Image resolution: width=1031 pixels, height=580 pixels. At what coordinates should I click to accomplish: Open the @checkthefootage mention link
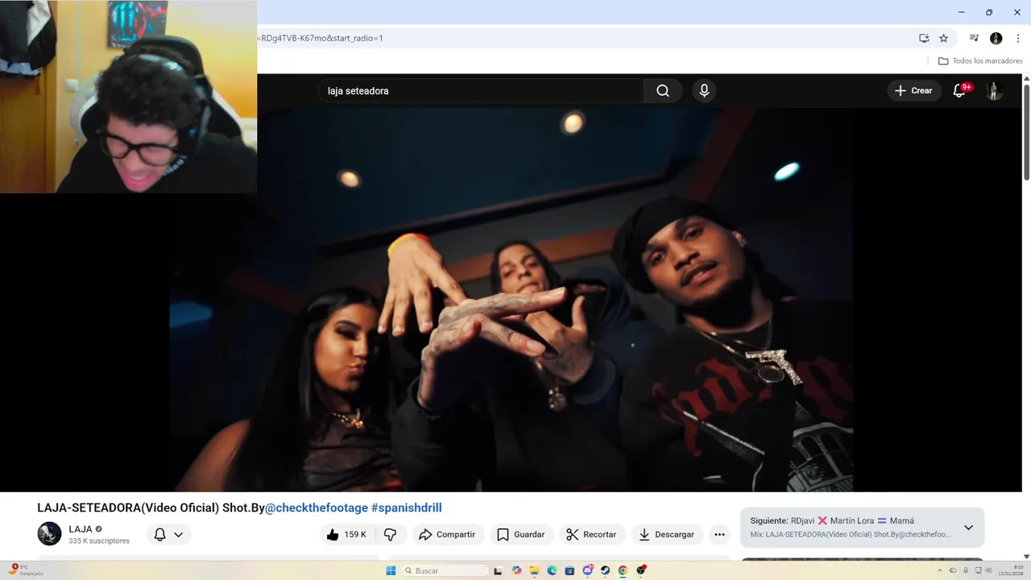pos(317,507)
